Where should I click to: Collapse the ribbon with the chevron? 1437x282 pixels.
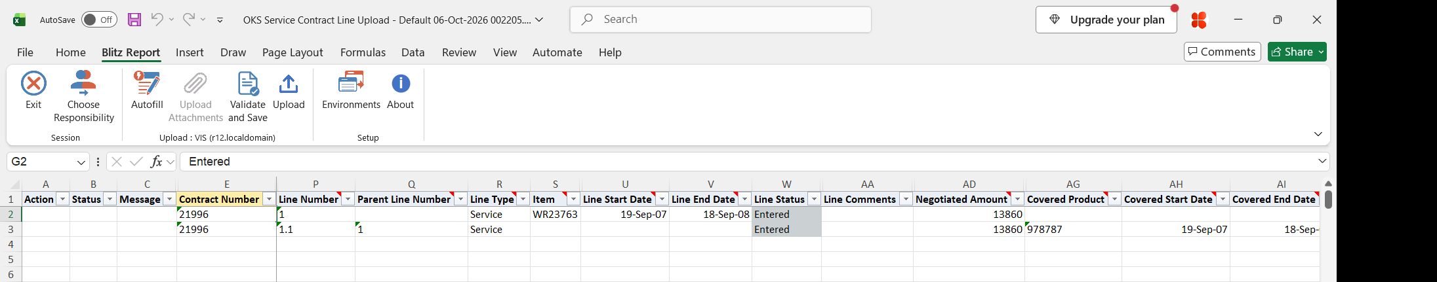tap(1318, 134)
